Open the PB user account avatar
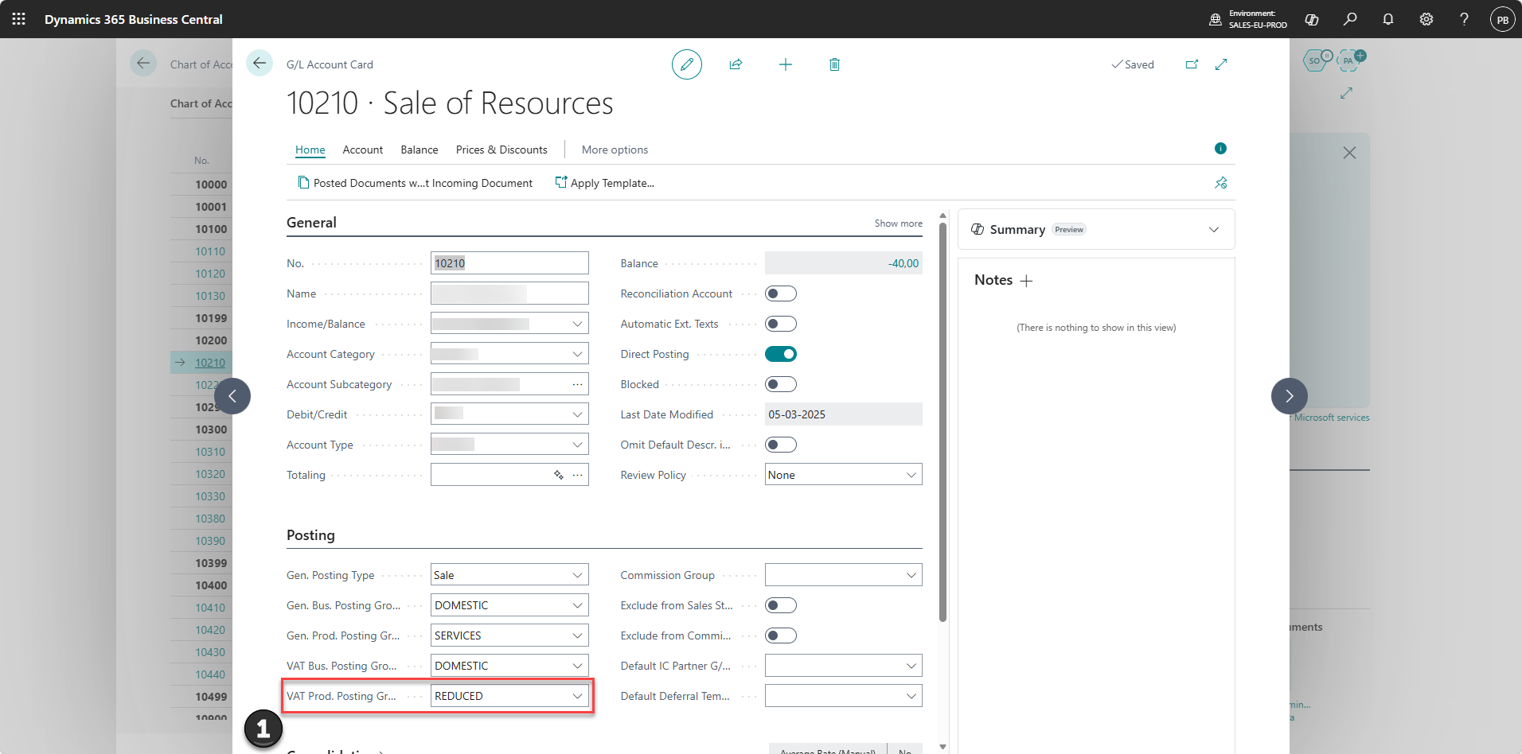The height and width of the screenshot is (754, 1522). click(1502, 19)
